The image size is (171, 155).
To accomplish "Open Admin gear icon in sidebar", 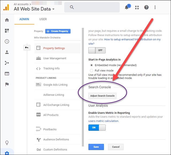I will point(7,153).
